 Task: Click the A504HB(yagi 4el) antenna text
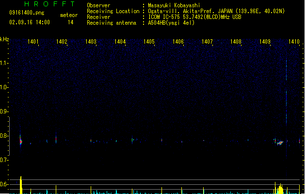pos(171,23)
